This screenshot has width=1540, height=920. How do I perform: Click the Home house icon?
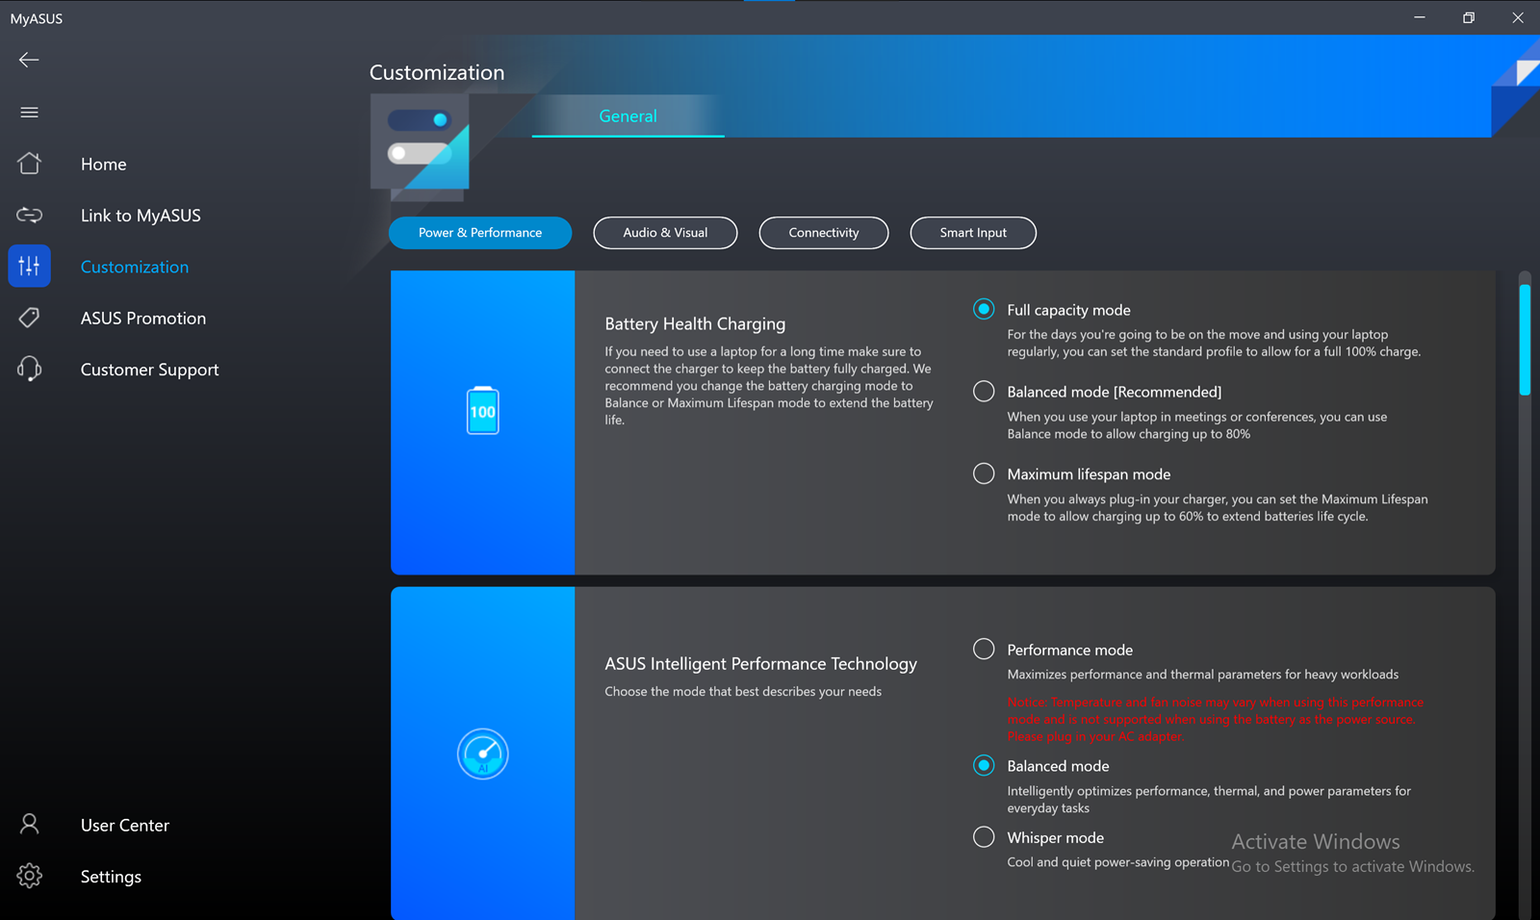pos(29,164)
